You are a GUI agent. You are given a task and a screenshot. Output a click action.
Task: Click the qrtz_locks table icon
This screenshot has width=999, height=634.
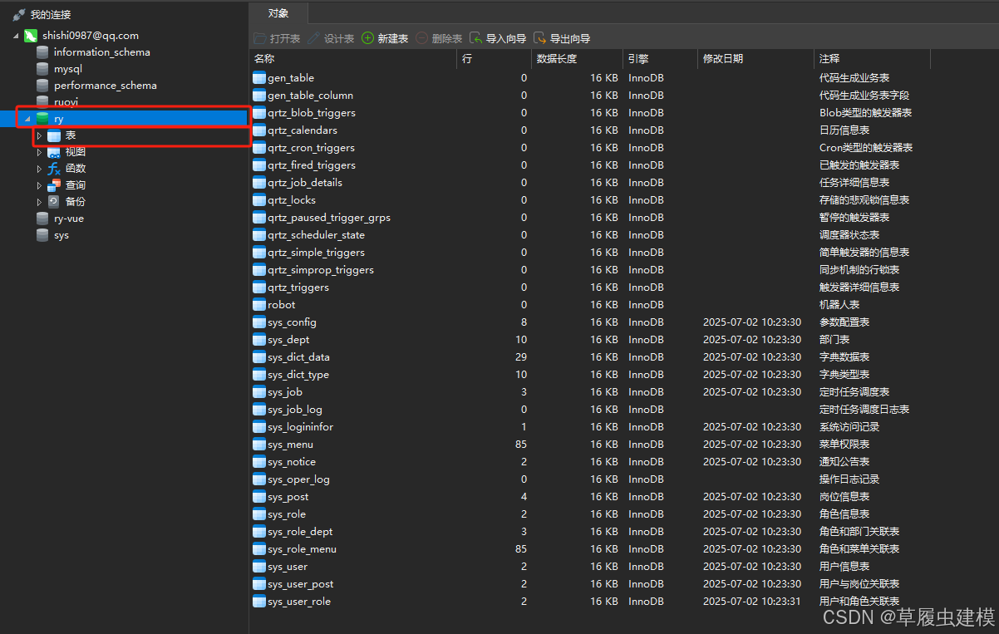point(259,200)
